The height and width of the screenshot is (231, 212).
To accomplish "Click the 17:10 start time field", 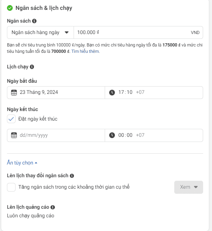I will (154, 93).
